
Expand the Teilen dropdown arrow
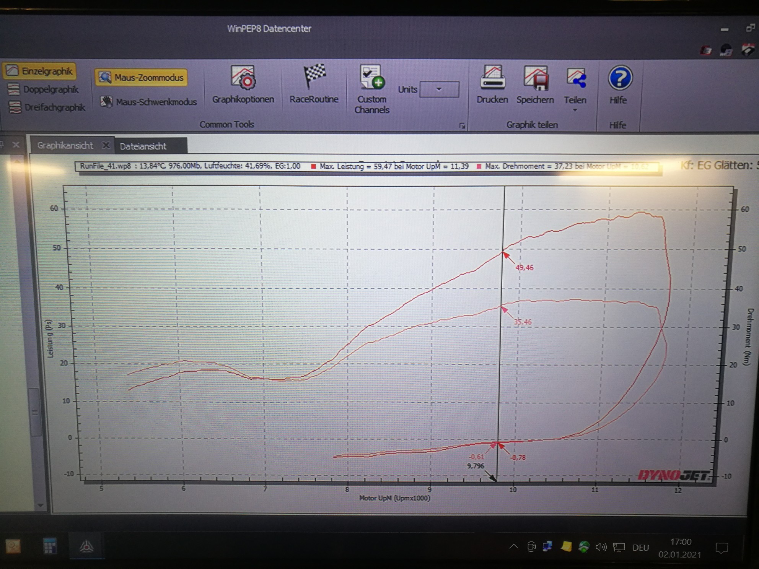click(x=575, y=111)
